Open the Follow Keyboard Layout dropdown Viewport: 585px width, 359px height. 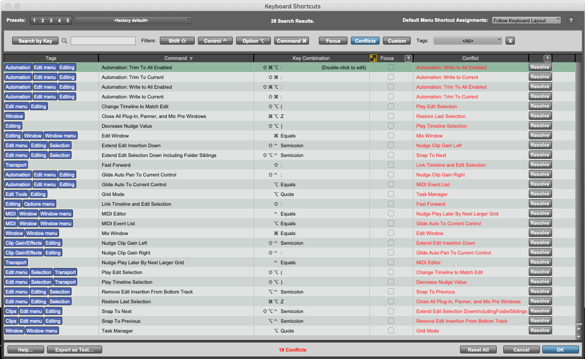tap(526, 20)
